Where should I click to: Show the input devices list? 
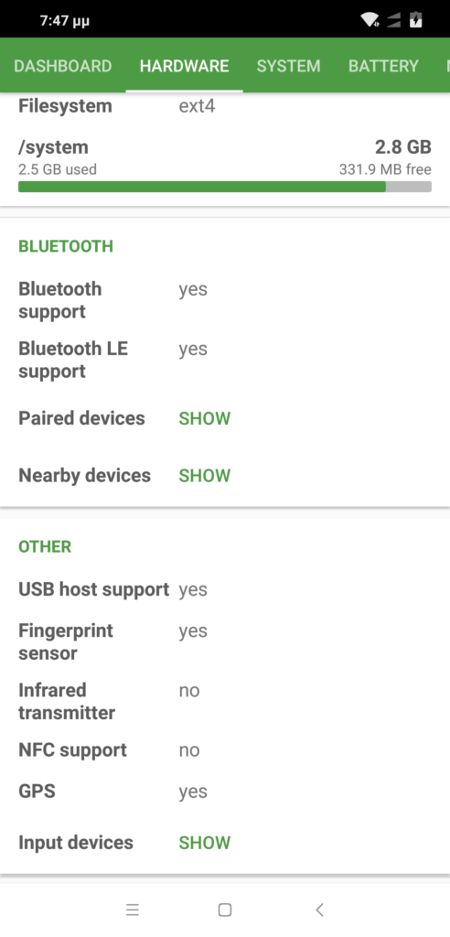pos(204,843)
